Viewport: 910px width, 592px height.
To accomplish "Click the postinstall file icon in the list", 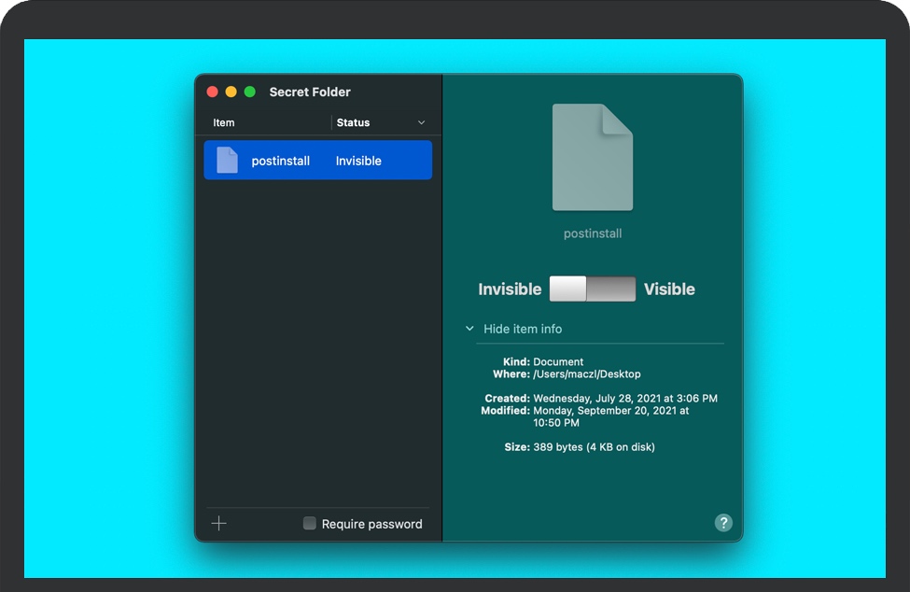I will 227,161.
